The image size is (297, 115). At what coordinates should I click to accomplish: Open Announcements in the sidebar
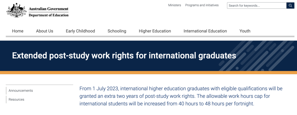click(x=21, y=91)
